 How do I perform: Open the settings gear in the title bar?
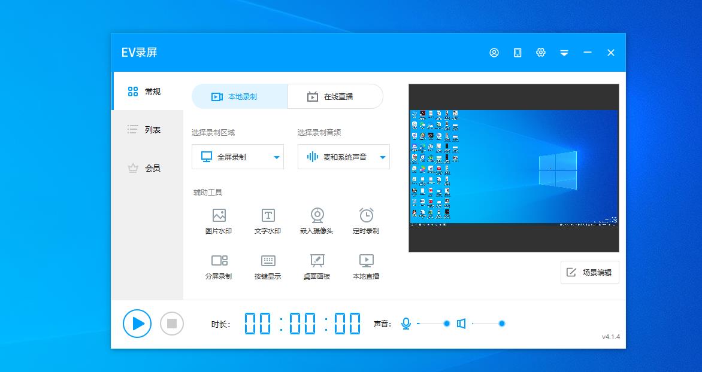540,53
